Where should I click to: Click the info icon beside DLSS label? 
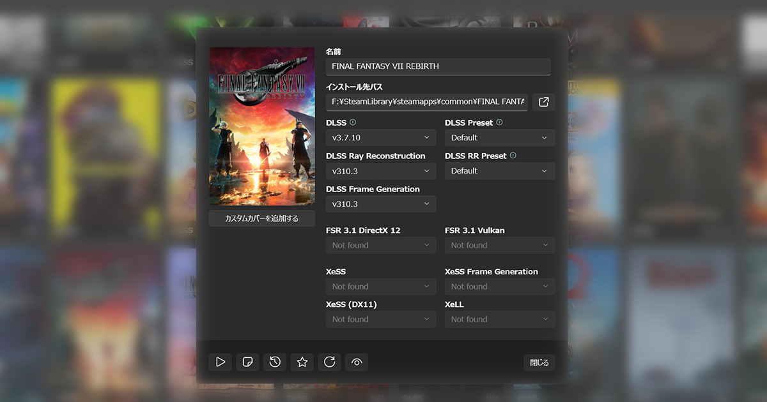pos(353,123)
